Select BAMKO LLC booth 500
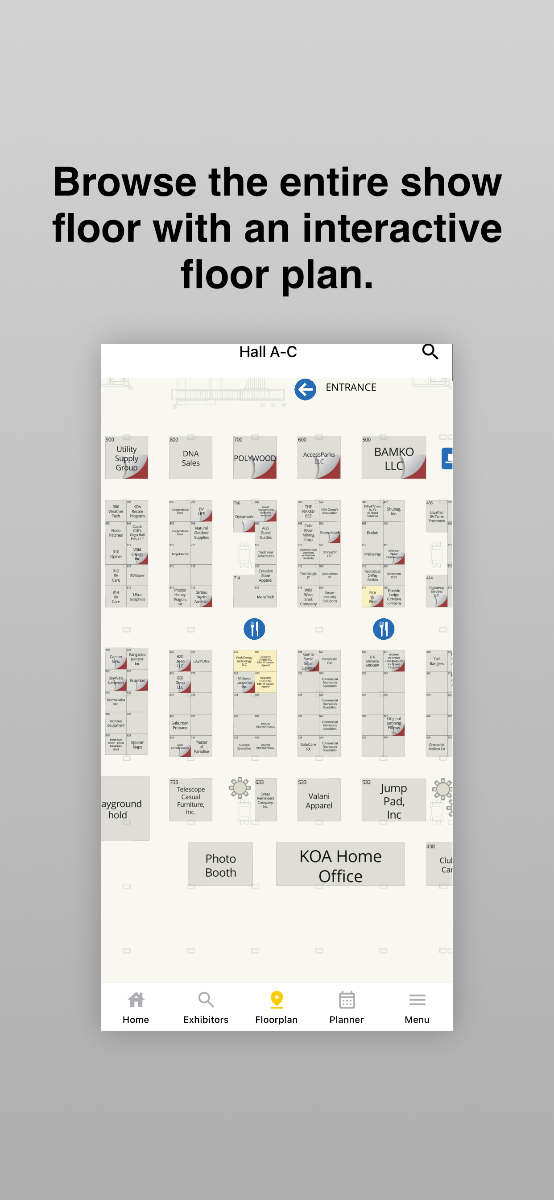 click(x=394, y=458)
